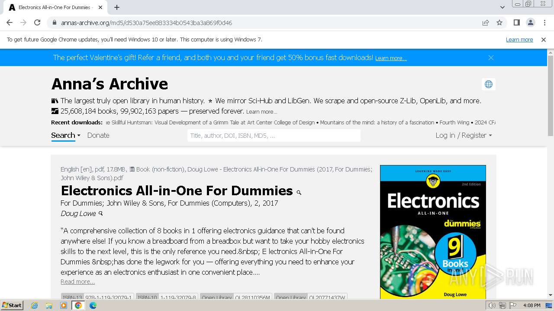Image resolution: width=554 pixels, height=311 pixels.
Task: Open the Electronics book cover image
Action: pyautogui.click(x=433, y=232)
